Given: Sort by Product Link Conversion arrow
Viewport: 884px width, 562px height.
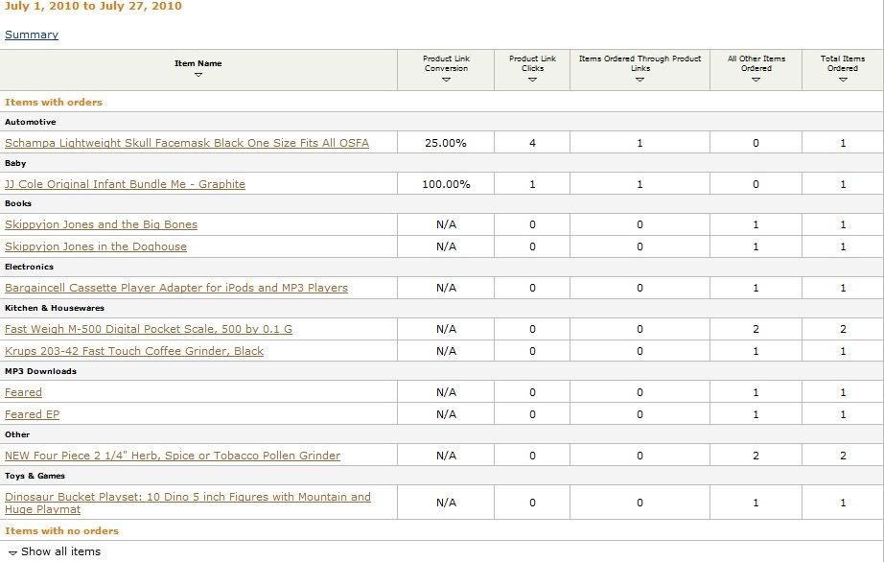Looking at the screenshot, I should tap(446, 80).
